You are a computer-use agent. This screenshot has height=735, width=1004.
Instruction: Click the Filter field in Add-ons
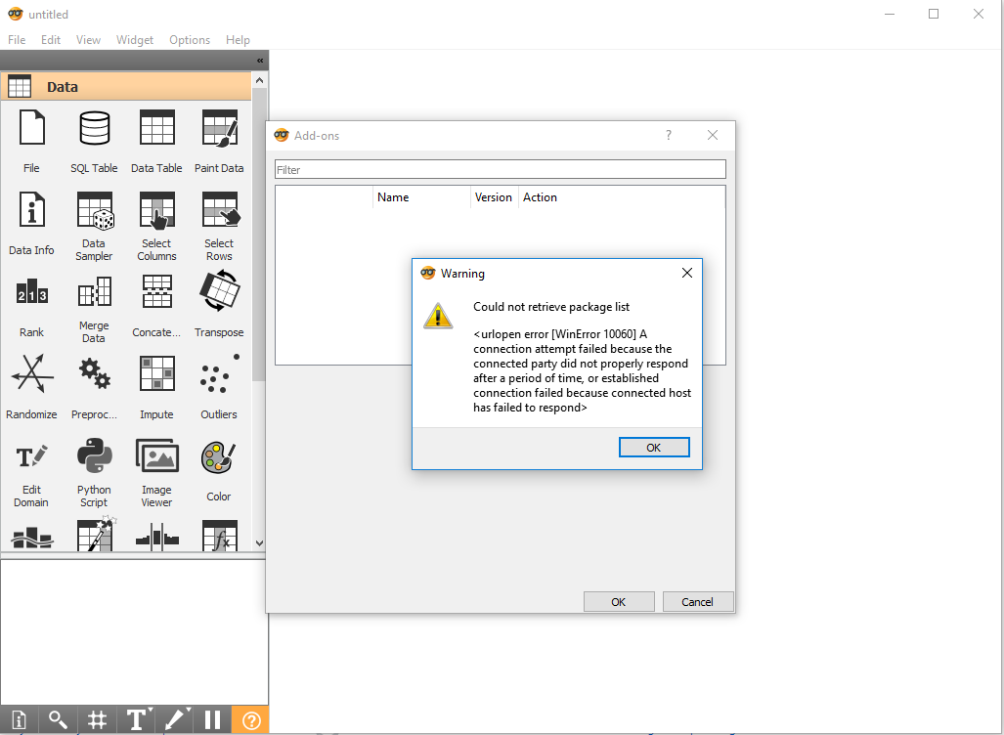[500, 169]
